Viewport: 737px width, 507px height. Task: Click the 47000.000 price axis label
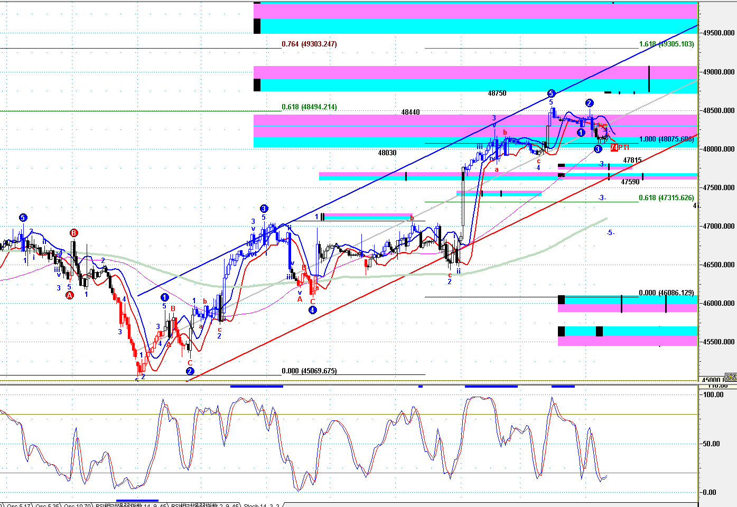719,226
